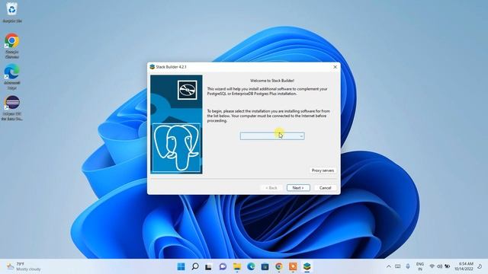Open notifications moon icon in tray

pos(480,266)
